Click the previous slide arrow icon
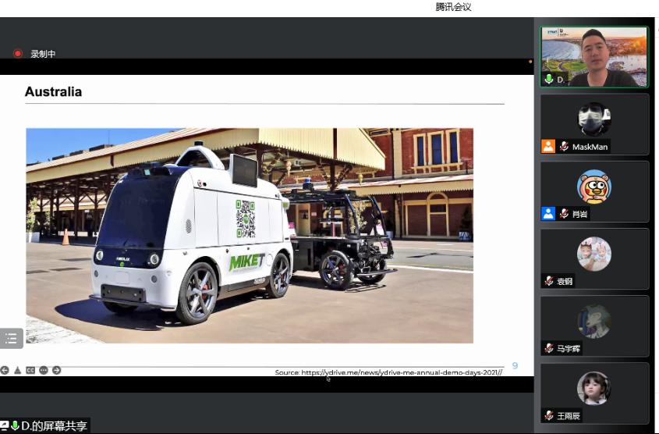659x434 pixels. point(5,370)
